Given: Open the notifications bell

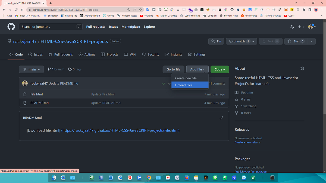Looking at the screenshot, I should click(292, 27).
